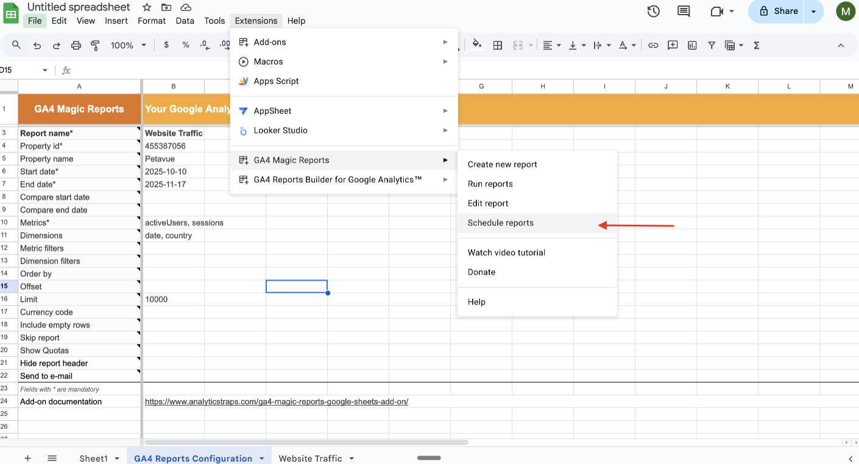This screenshot has height=464, width=859.
Task: Click the insert link icon
Action: coord(653,45)
